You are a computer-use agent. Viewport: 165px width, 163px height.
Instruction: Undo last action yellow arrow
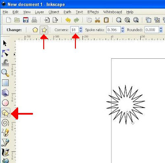click(x=68, y=20)
